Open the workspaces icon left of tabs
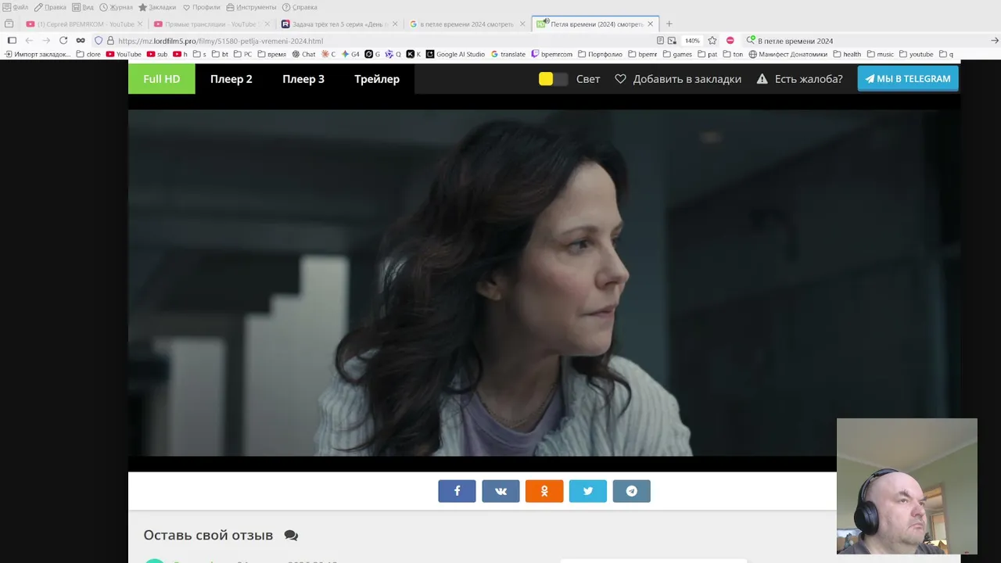Viewport: 1001px width, 563px height. pyautogui.click(x=9, y=23)
